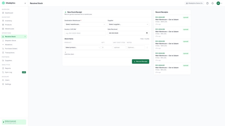225x126 pixels.
Task: Go to Purchase Orders
Action: [14, 49]
